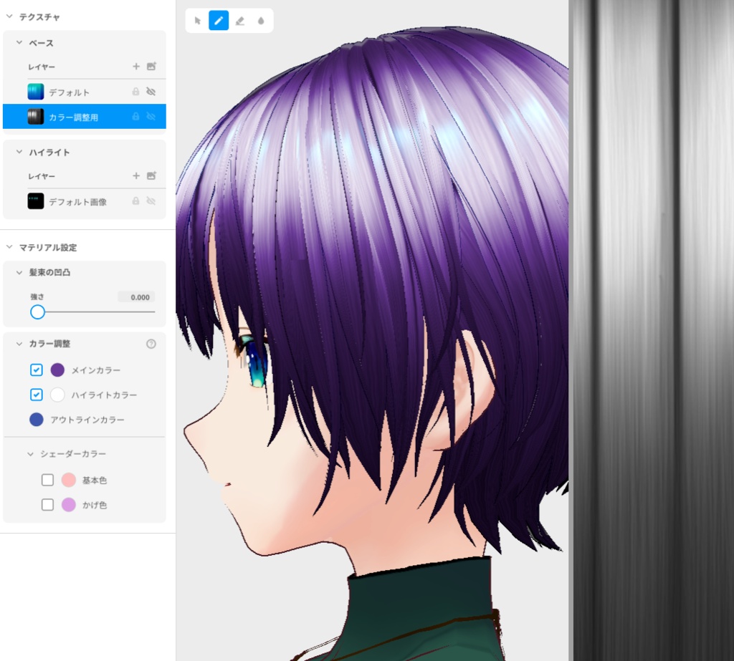Uncheck the メインカラー checkbox

(36, 370)
